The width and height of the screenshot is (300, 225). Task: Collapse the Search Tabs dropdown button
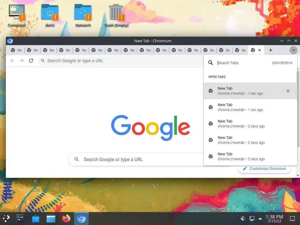[x=293, y=50]
